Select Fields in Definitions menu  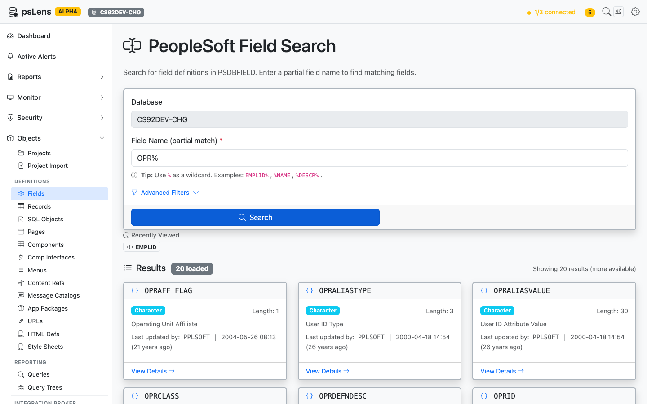59,193
